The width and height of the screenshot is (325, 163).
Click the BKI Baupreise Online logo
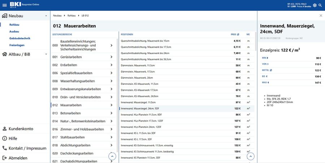pos(25,5)
